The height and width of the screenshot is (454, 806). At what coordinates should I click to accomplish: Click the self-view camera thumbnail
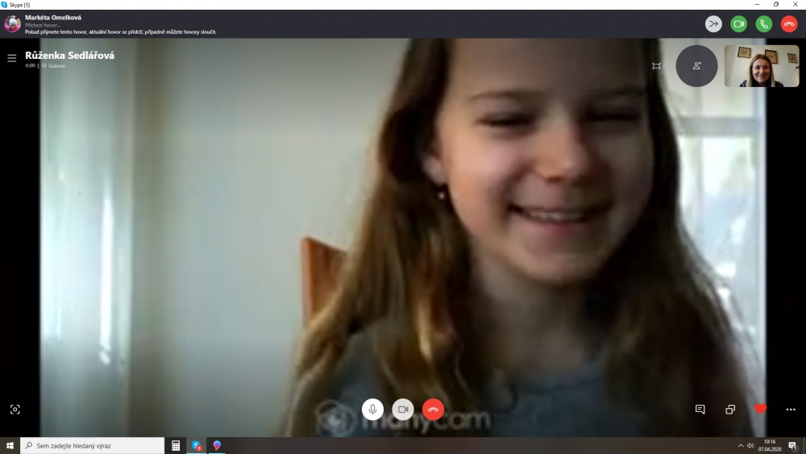(762, 66)
